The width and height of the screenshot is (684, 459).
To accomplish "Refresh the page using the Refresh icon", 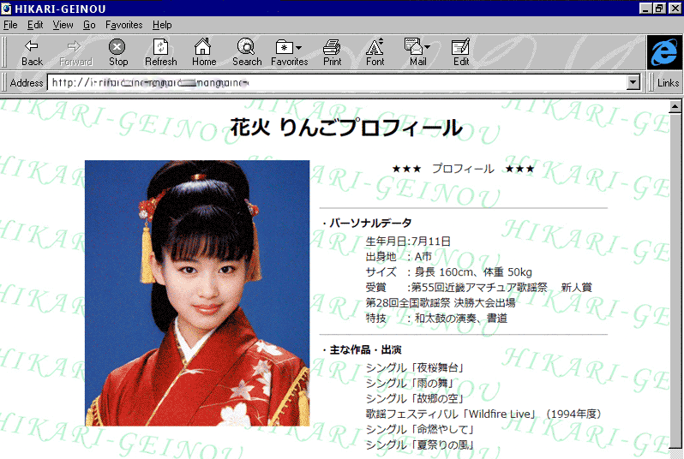I will coord(160,46).
